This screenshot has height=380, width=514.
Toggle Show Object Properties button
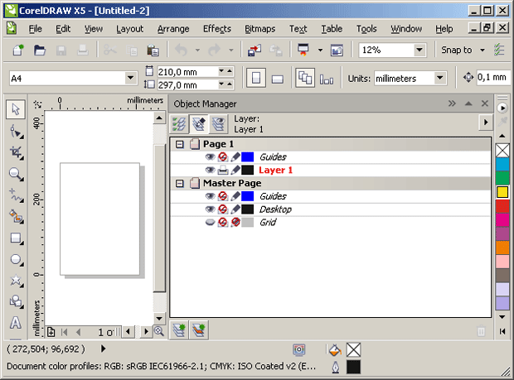click(179, 124)
